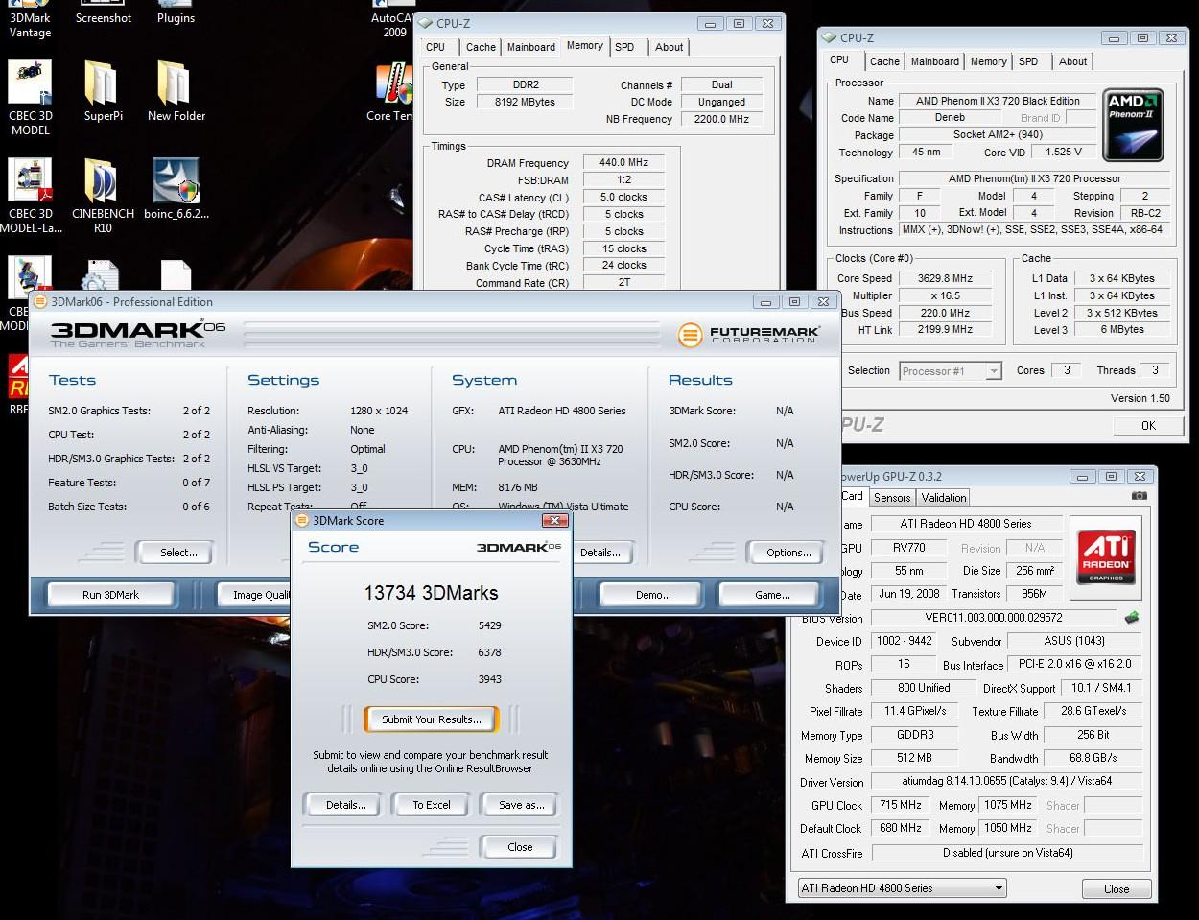Select Memory tab in CPU-Z CPU window

(x=988, y=61)
